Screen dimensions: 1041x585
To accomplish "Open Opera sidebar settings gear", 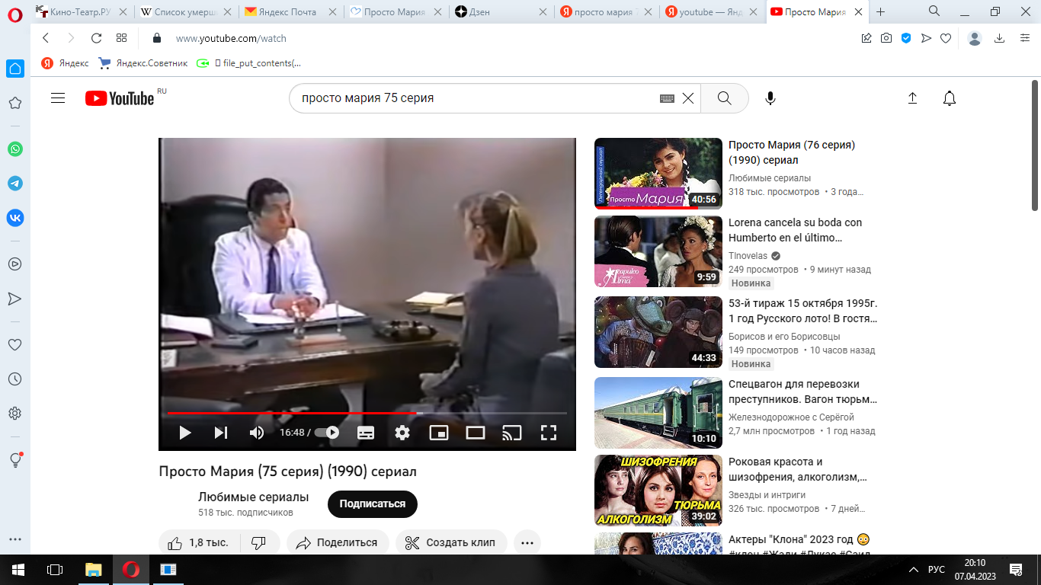I will [x=14, y=414].
